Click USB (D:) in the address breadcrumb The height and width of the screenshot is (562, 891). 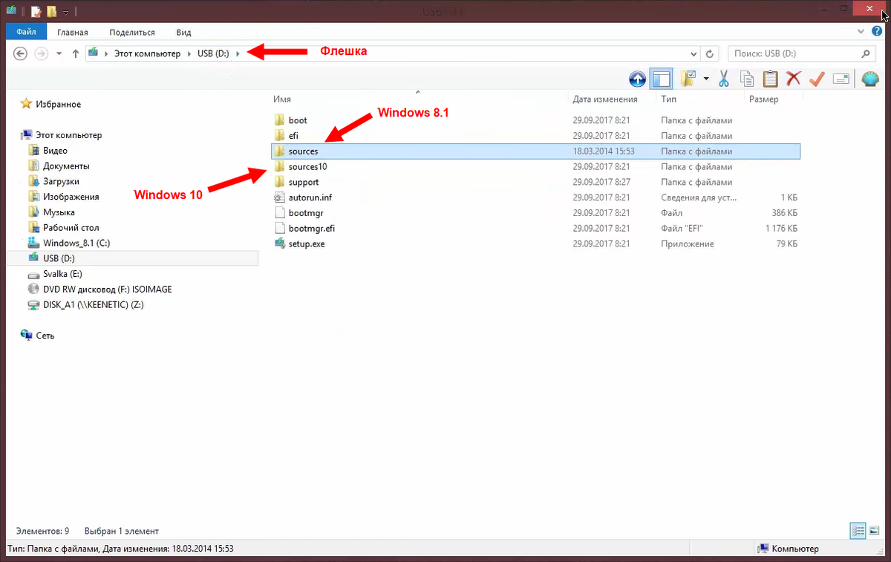[x=213, y=53]
